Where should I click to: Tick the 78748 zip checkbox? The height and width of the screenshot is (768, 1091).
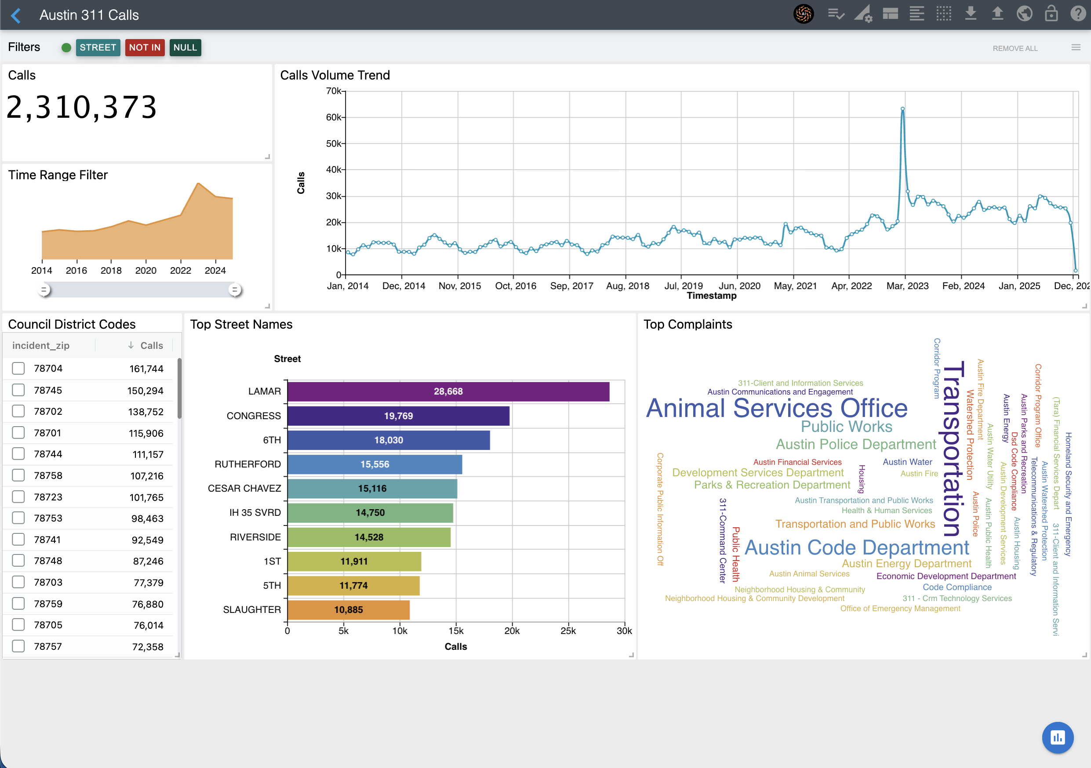(18, 561)
